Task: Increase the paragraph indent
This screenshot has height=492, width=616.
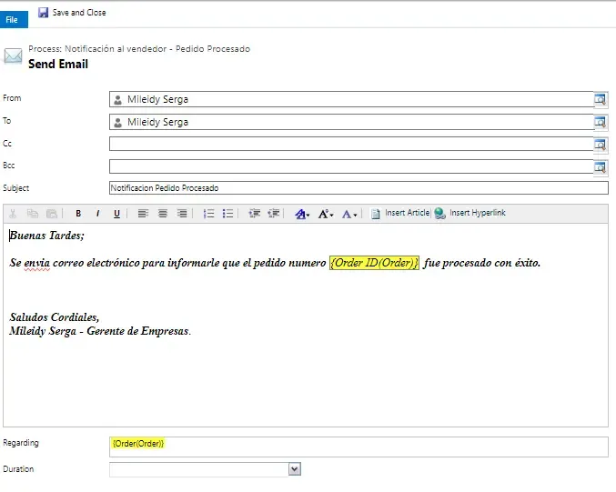Action: (273, 214)
